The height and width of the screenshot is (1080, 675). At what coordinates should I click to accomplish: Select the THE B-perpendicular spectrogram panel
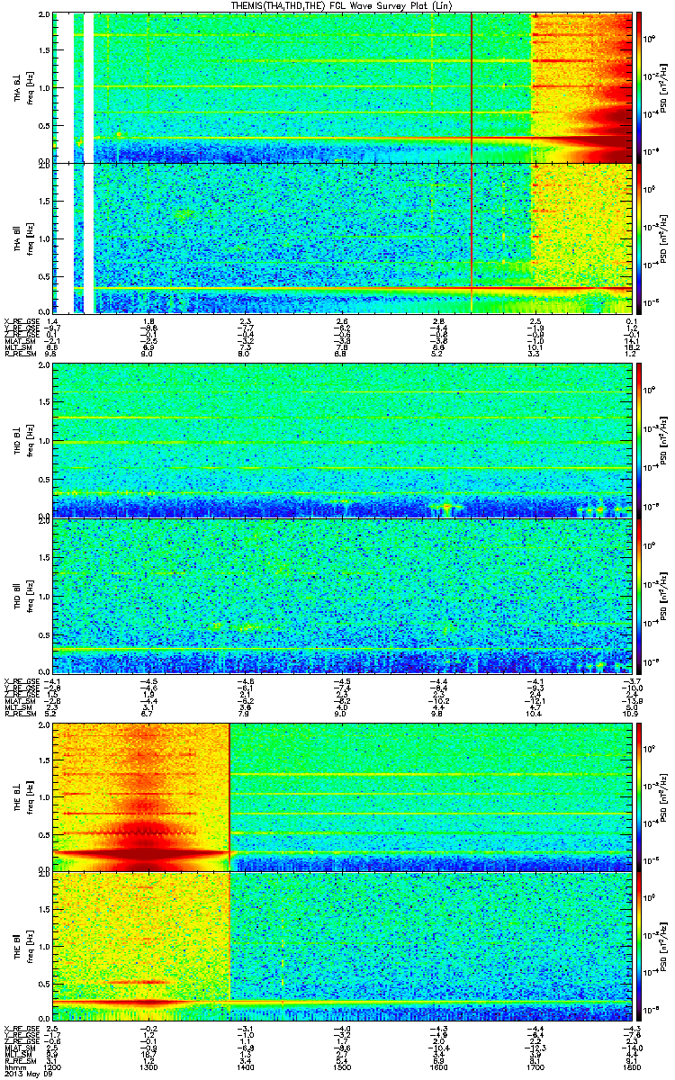tap(342, 797)
